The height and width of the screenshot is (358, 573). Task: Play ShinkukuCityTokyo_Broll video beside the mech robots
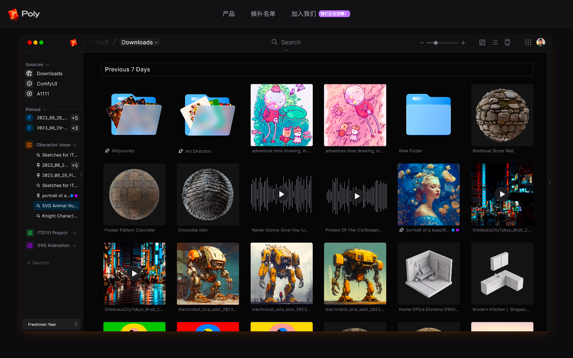[134, 274]
